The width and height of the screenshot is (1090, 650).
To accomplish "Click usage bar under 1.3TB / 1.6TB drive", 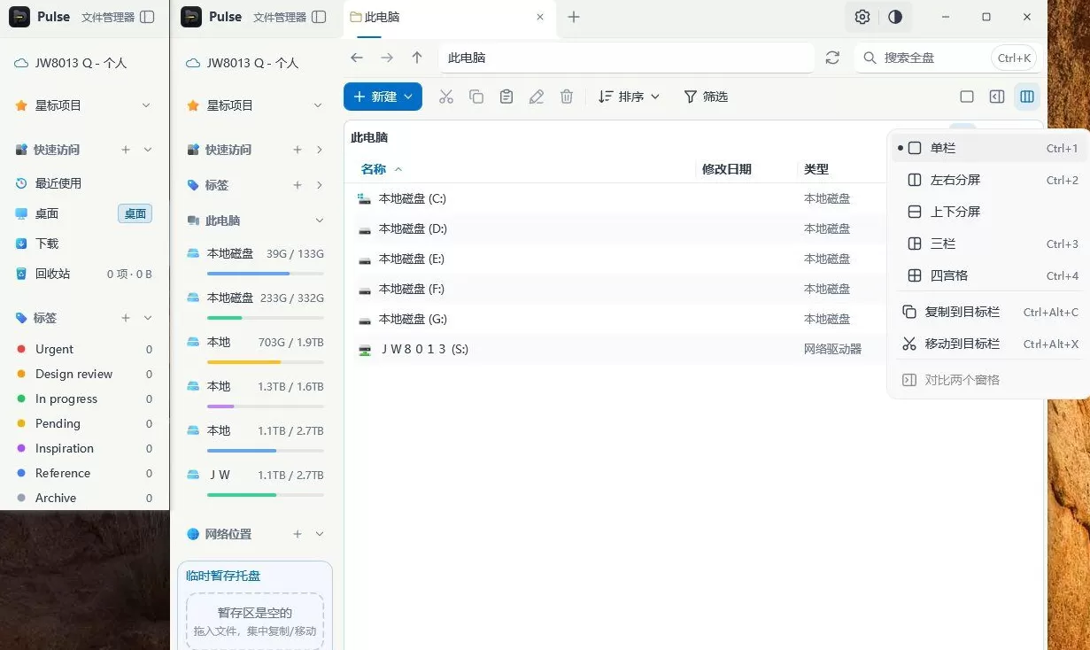I will click(x=266, y=406).
